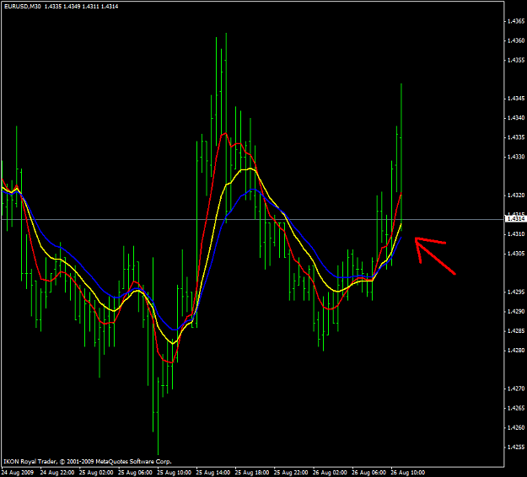This screenshot has height=477, width=527.
Task: Click the 26 Aug 10:00 time label
Action: tap(408, 473)
